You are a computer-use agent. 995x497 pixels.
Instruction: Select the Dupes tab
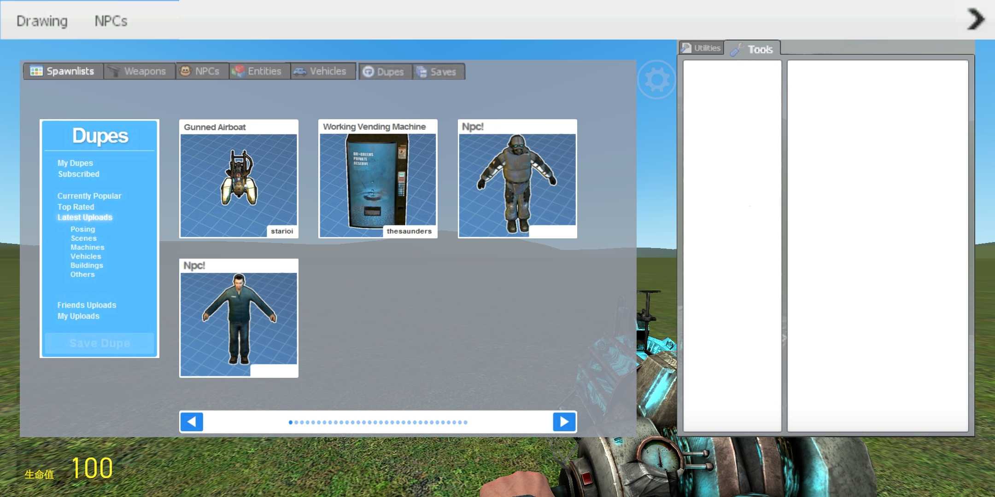386,71
